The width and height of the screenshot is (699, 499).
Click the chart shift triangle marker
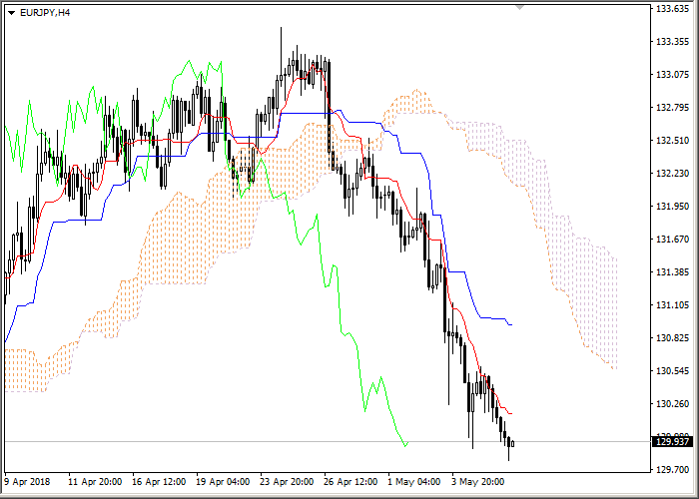click(518, 7)
